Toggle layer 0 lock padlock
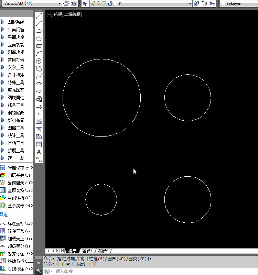 click(x=110, y=3)
